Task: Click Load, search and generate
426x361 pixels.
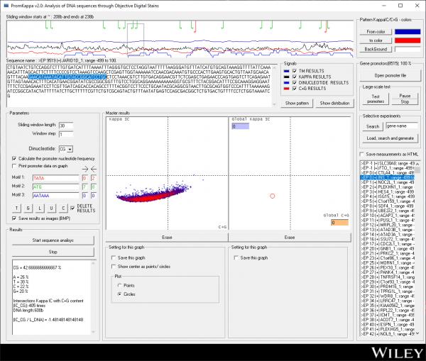Action: coord(390,138)
